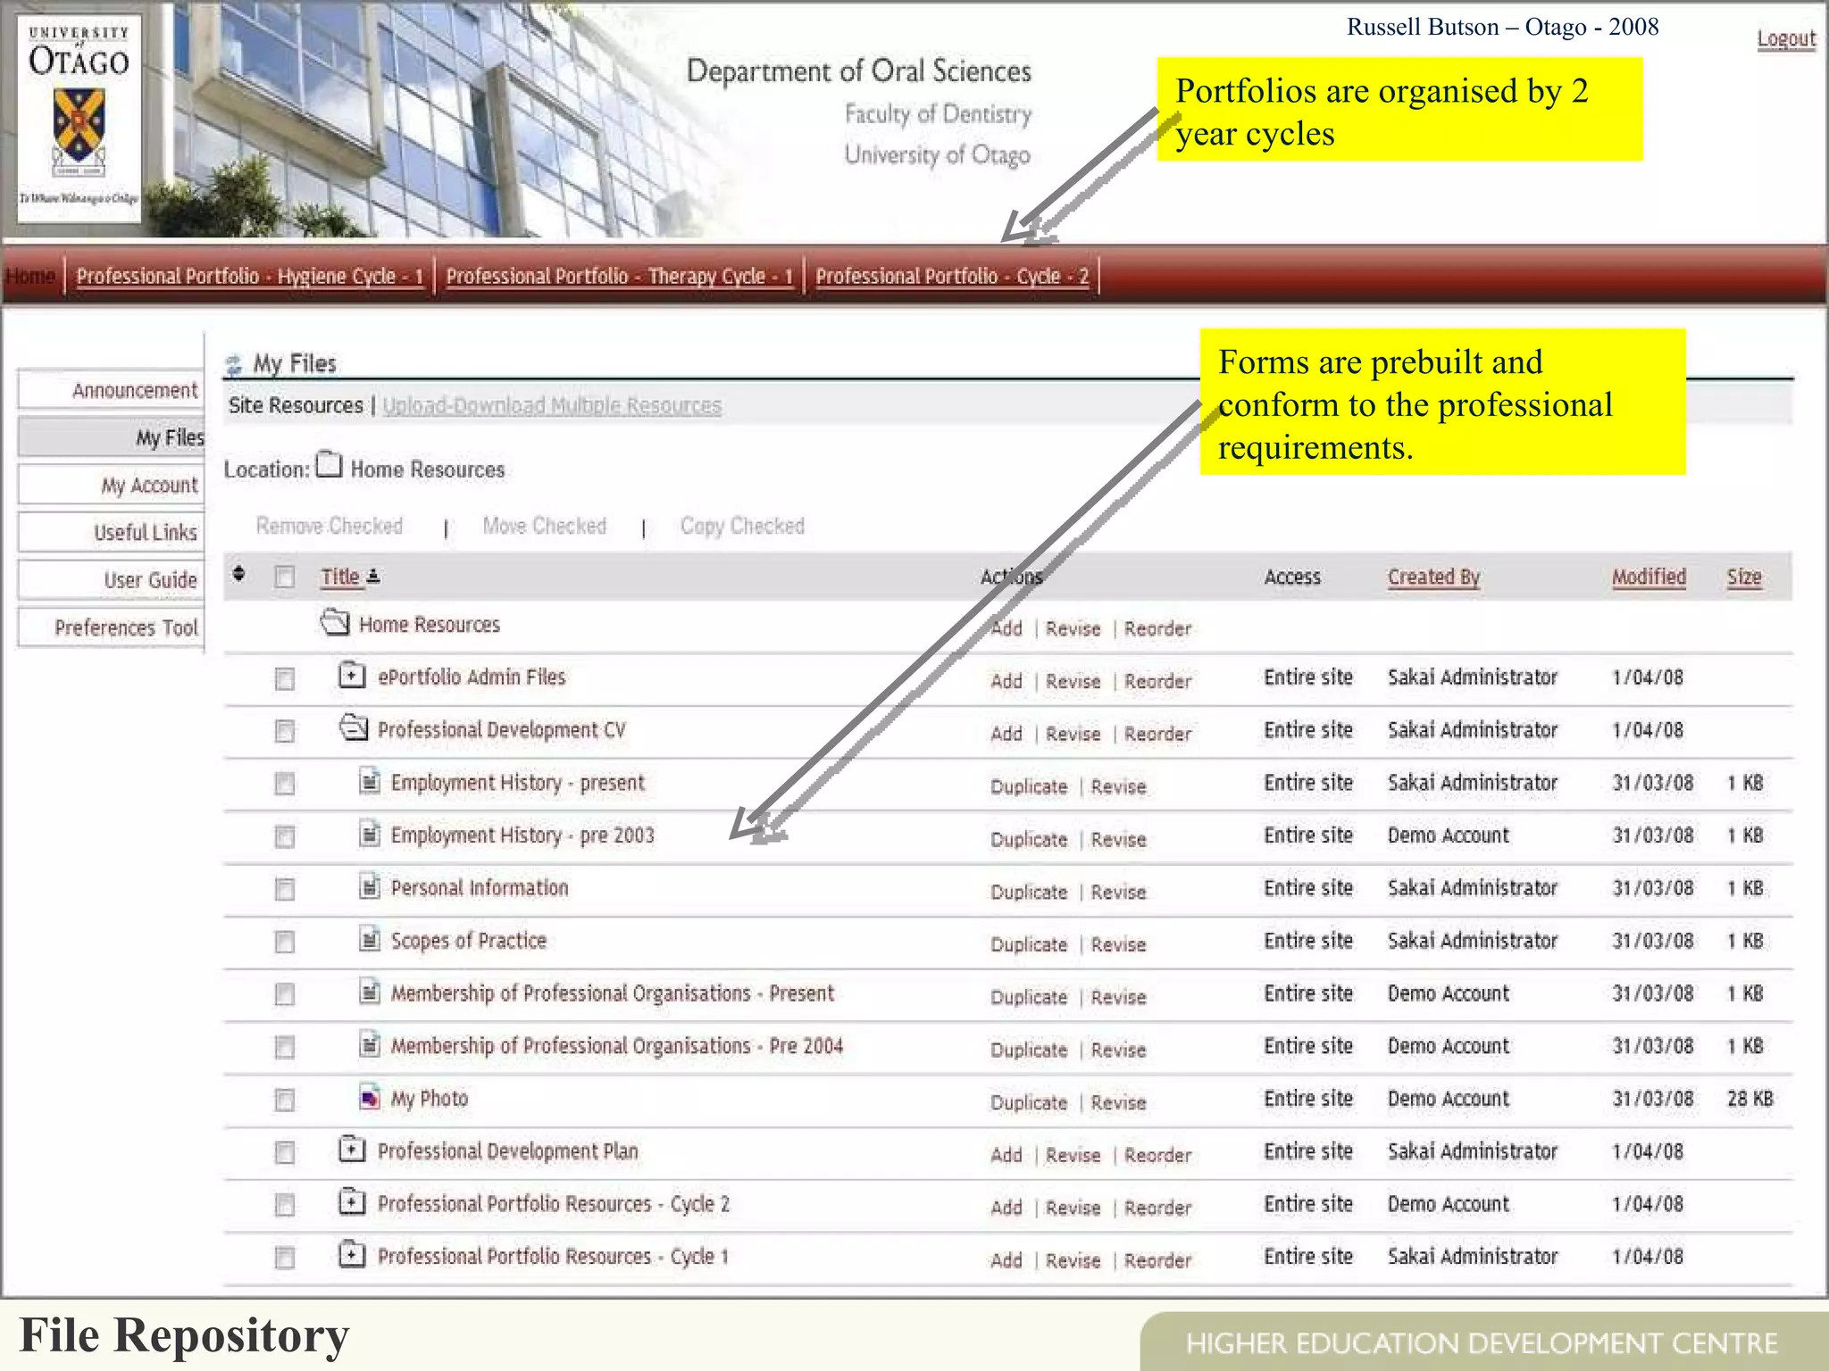Image resolution: width=1829 pixels, height=1371 pixels.
Task: Sort by the Created By column
Action: coord(1433,577)
